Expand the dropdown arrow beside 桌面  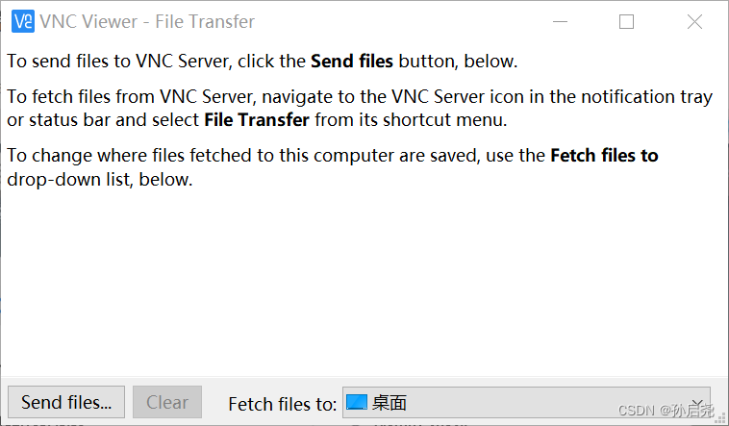click(x=696, y=403)
